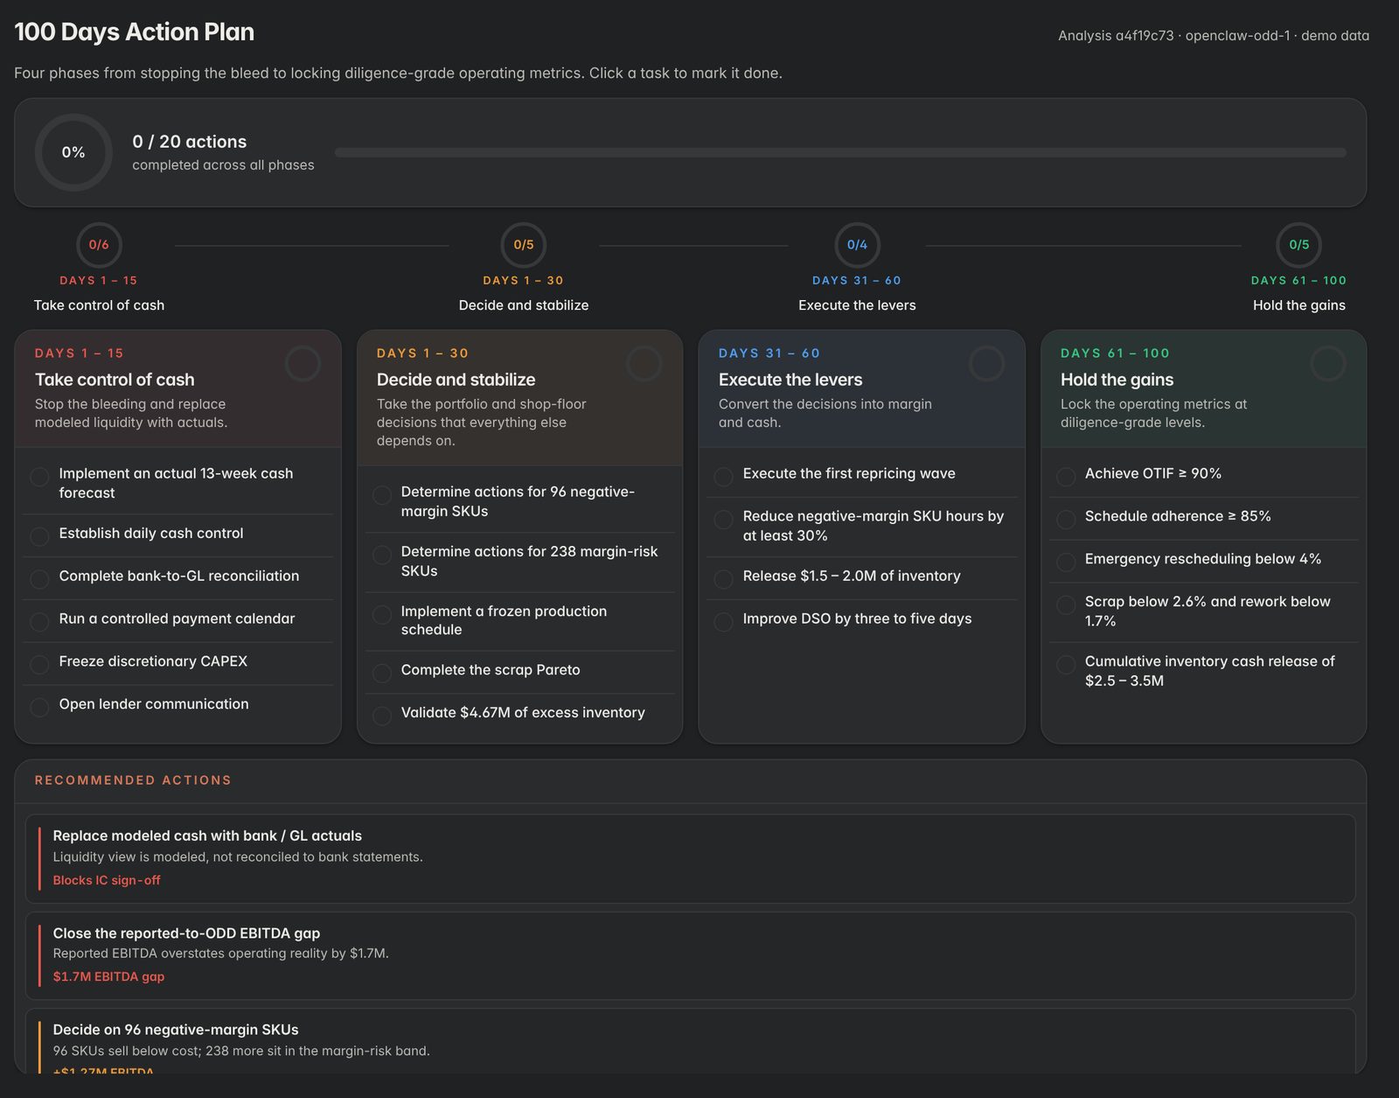Click the 0/4 Days 31–60 timeline marker

tap(857, 245)
